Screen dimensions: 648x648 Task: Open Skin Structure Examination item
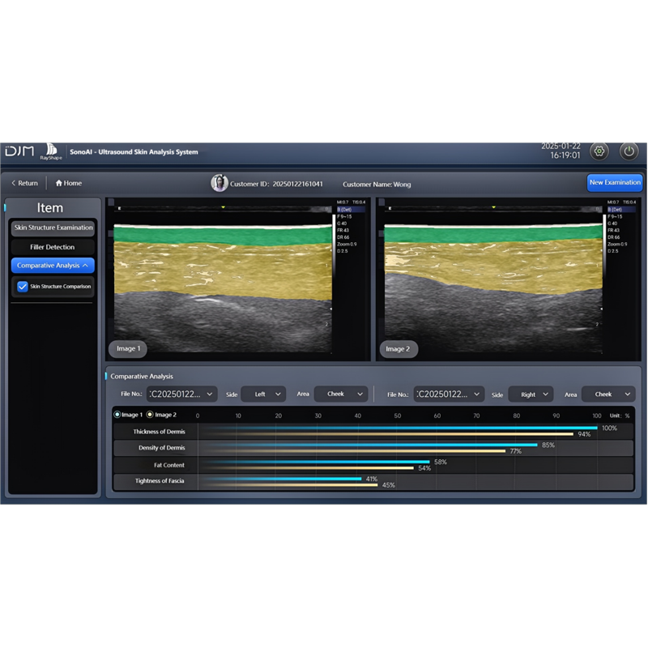point(53,228)
